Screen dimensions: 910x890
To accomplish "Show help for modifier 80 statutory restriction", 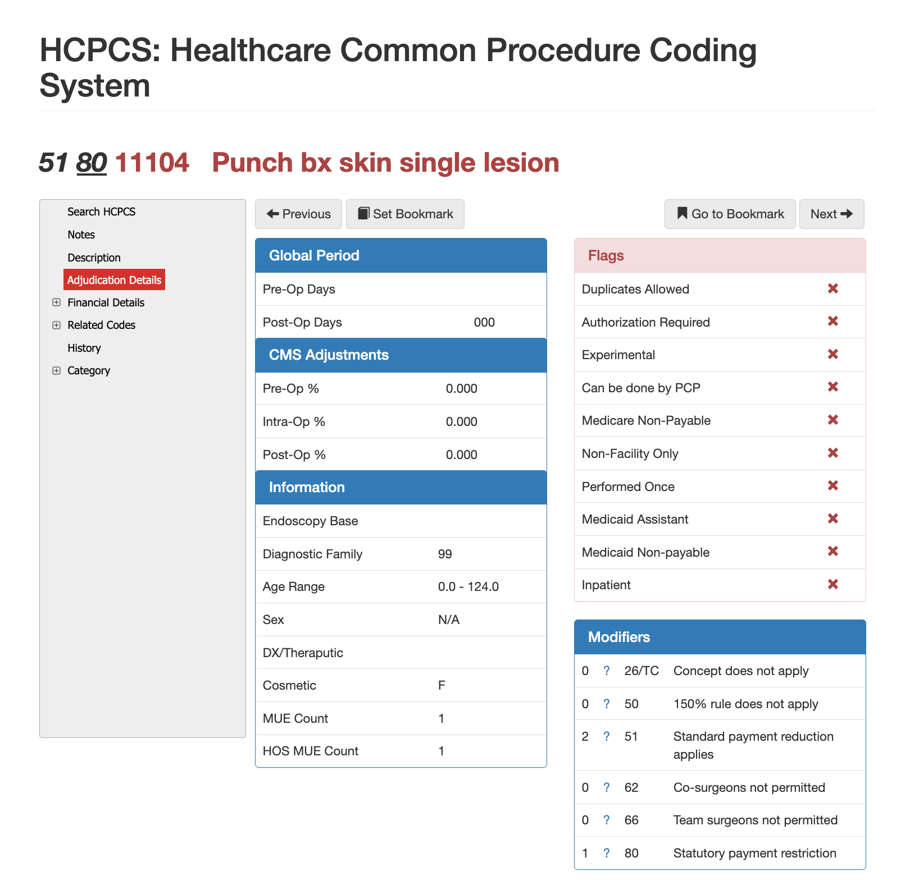I will 607,853.
